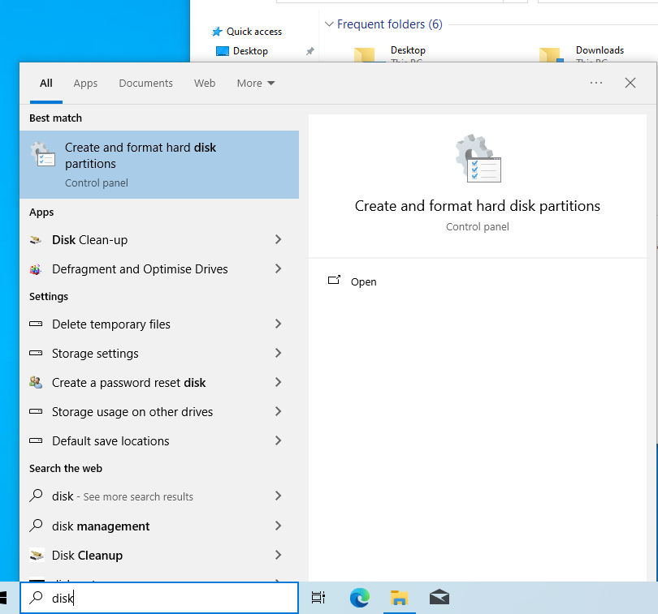Expand disk management web result arrow
Image resolution: width=658 pixels, height=614 pixels.
pyautogui.click(x=278, y=526)
